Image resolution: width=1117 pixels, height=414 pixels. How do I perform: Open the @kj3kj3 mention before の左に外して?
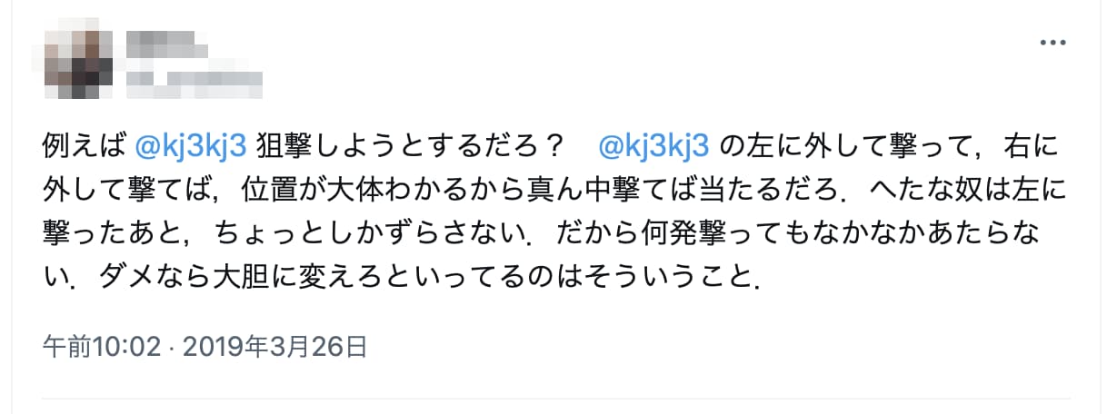pyautogui.click(x=658, y=145)
